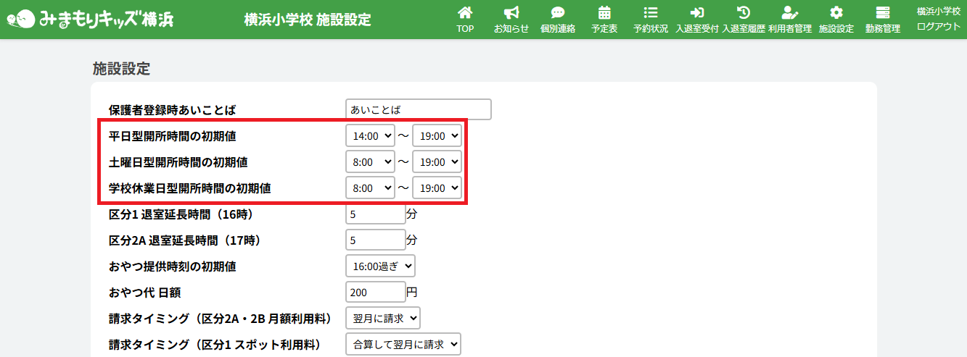This screenshot has width=967, height=357.
Task: Expand 土曜日型 closing time dropdown
Action: point(437,161)
